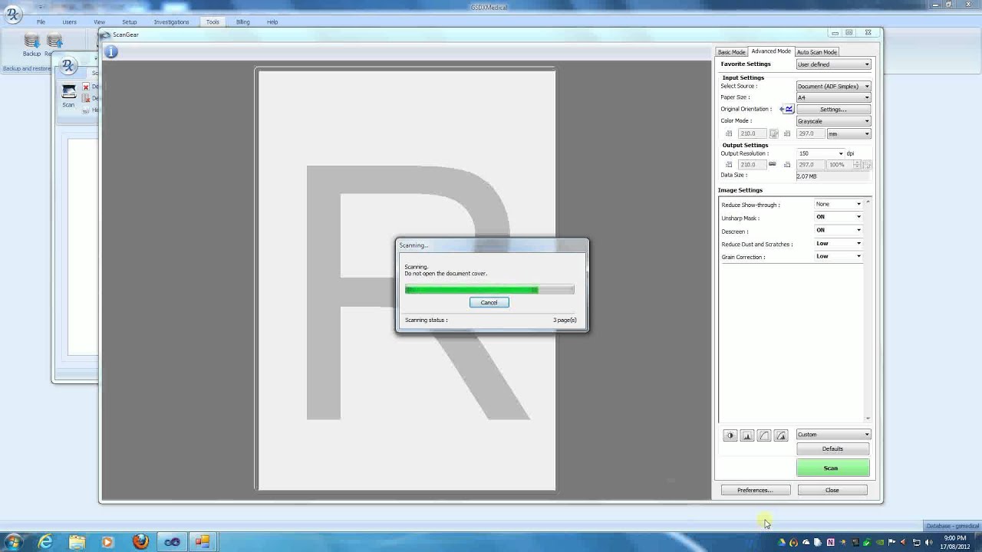The image size is (982, 552).
Task: Open the orientation Settings button
Action: click(x=833, y=110)
